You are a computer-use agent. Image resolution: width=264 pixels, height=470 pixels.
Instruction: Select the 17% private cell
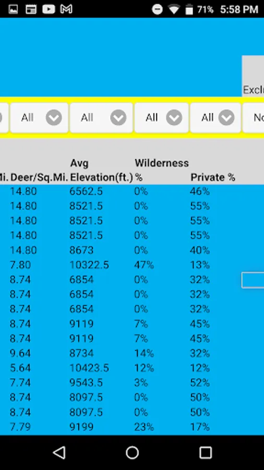click(200, 427)
